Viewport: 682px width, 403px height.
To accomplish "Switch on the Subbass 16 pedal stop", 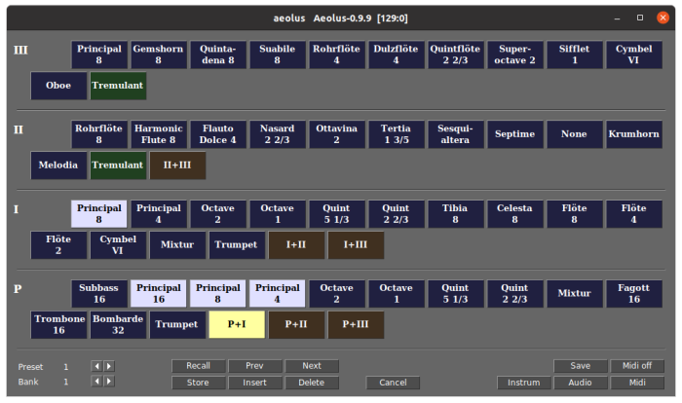I will [x=98, y=293].
